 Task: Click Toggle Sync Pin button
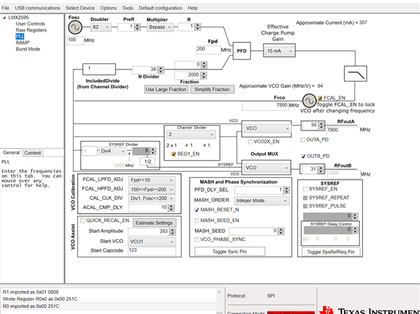coord(230,252)
